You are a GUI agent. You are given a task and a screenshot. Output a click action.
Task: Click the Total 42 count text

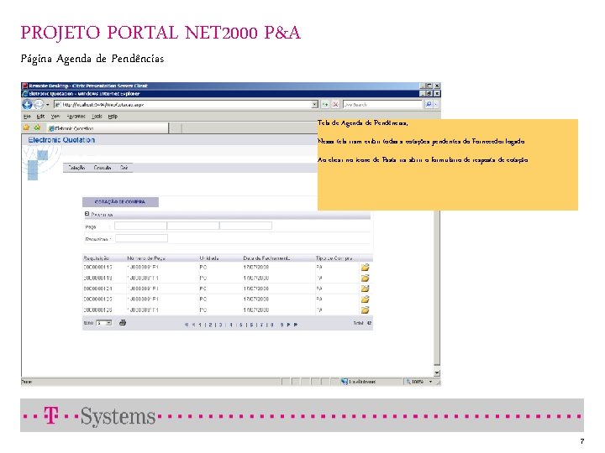[362, 323]
